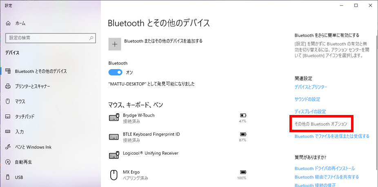
Task: Turn off the Bluetooth toggle switch
Action: pyautogui.click(x=116, y=72)
